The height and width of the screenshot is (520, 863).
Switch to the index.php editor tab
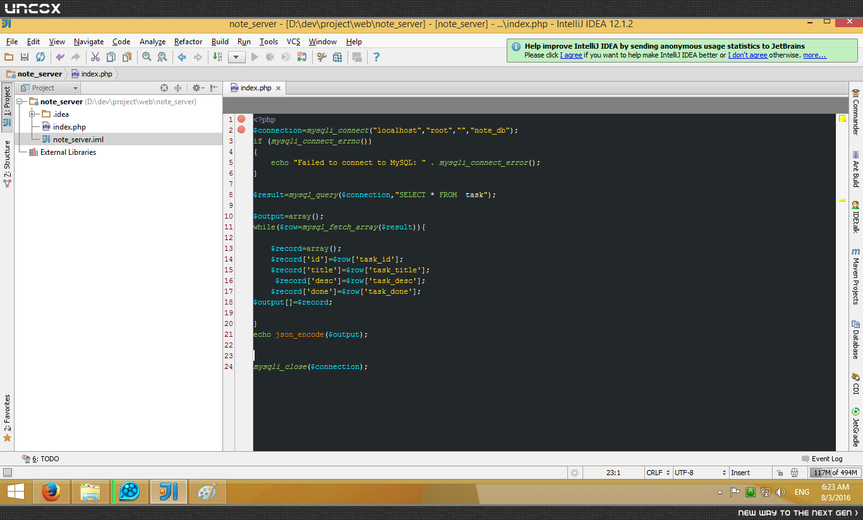[255, 88]
